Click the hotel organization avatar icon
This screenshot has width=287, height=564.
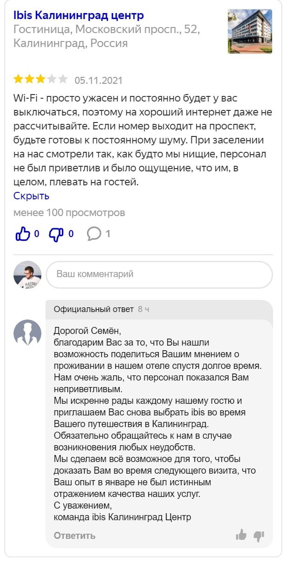point(27,333)
